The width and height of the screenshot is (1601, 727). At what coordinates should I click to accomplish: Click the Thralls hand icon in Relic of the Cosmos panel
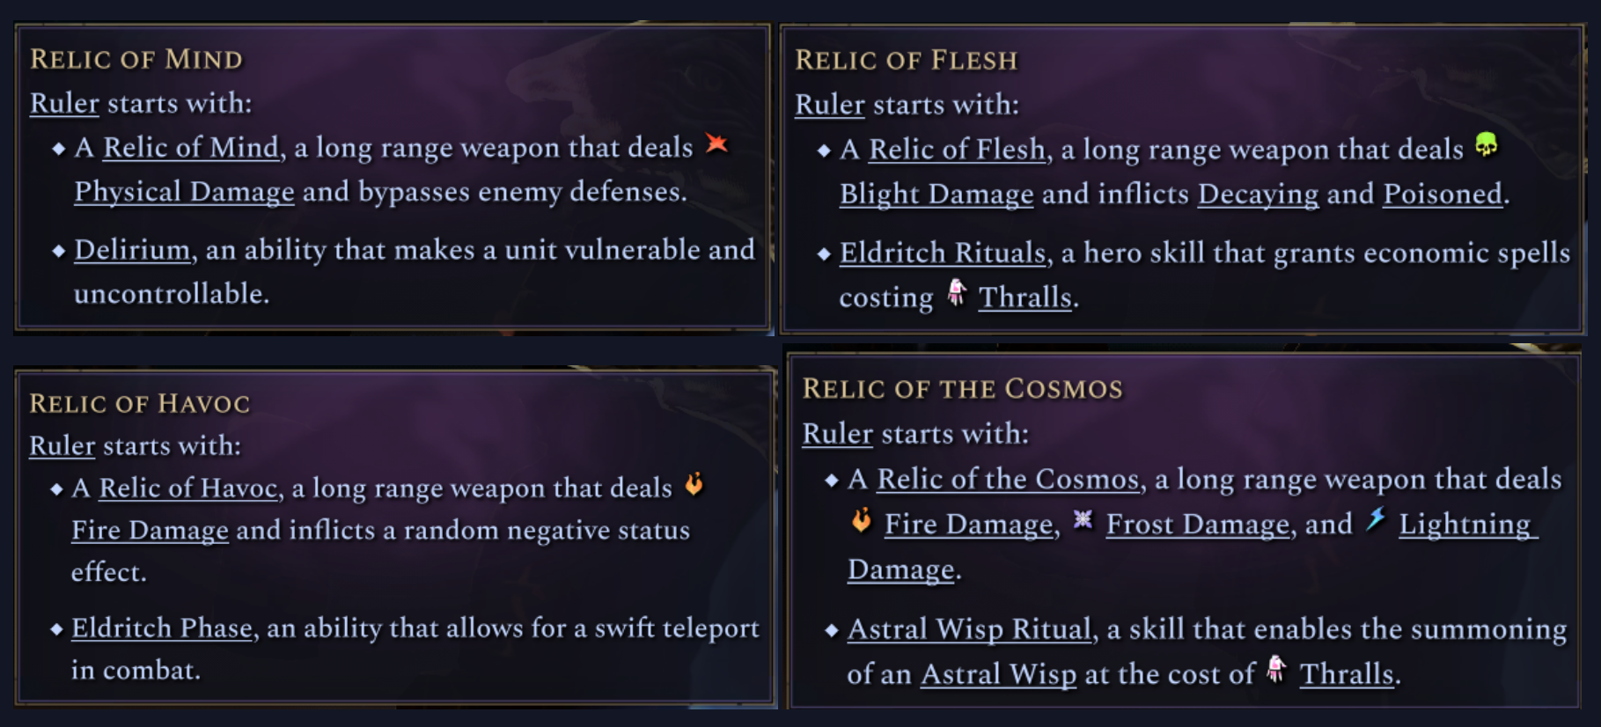coord(1274,672)
